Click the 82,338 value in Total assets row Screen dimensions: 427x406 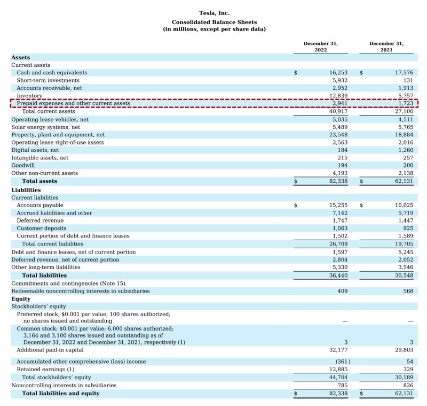coord(338,181)
